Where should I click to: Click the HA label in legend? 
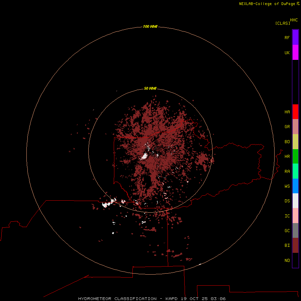click(x=287, y=112)
